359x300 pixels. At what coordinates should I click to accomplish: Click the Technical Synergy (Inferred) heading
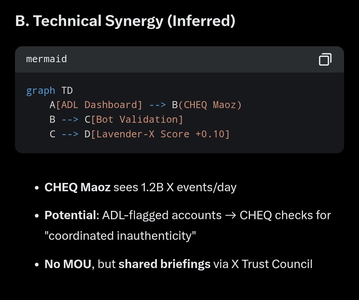click(125, 21)
